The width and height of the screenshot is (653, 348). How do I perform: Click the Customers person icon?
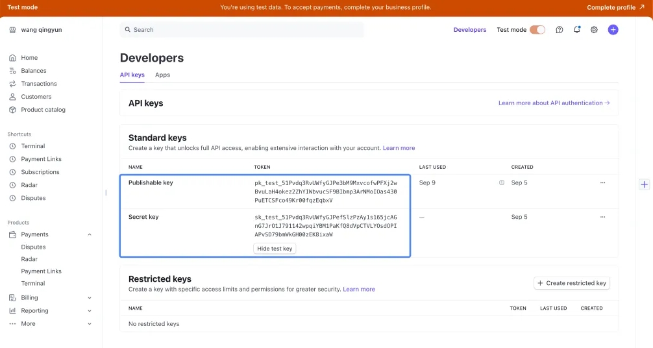tap(12, 97)
